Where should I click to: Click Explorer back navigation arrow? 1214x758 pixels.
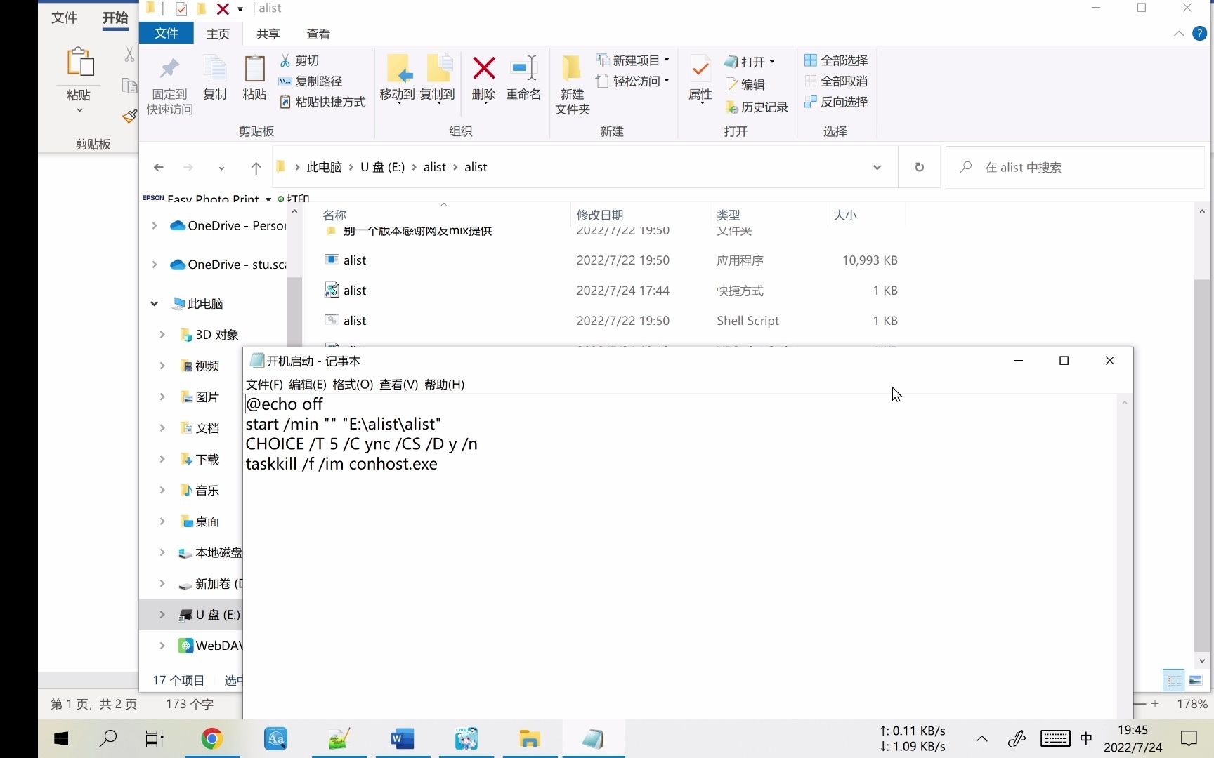click(x=159, y=167)
